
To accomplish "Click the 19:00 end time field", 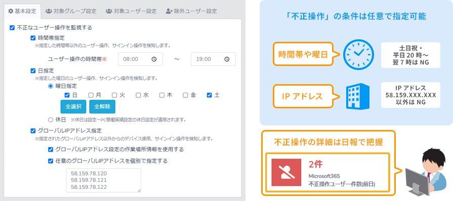I will click(213, 59).
